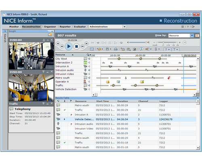The width and height of the screenshot is (202, 162).
Task: Click the red alert marker on Metro south timeline
Action: click(x=168, y=78)
